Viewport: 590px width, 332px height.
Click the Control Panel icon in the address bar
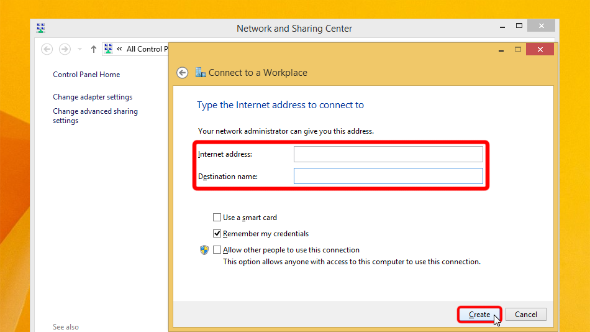click(x=109, y=49)
